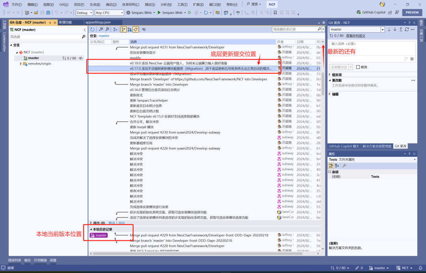Click property pages wrench icon
Viewport: 426px width, 273px height.
[344, 165]
